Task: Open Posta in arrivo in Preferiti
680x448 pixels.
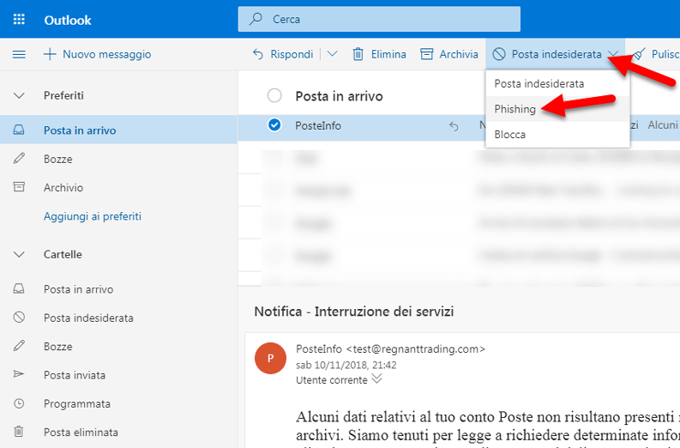Action: [x=119, y=130]
